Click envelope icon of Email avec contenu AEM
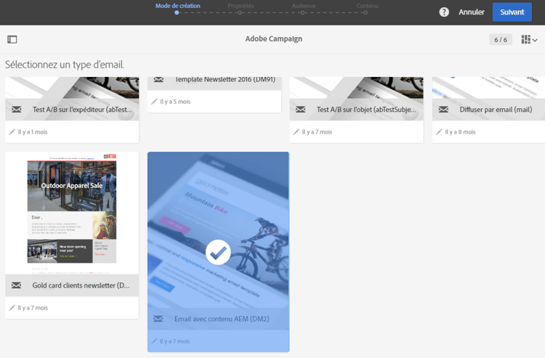This screenshot has height=358, width=545. [x=158, y=319]
